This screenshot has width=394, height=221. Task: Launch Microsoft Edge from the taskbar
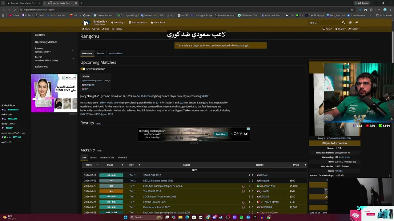click(187, 217)
